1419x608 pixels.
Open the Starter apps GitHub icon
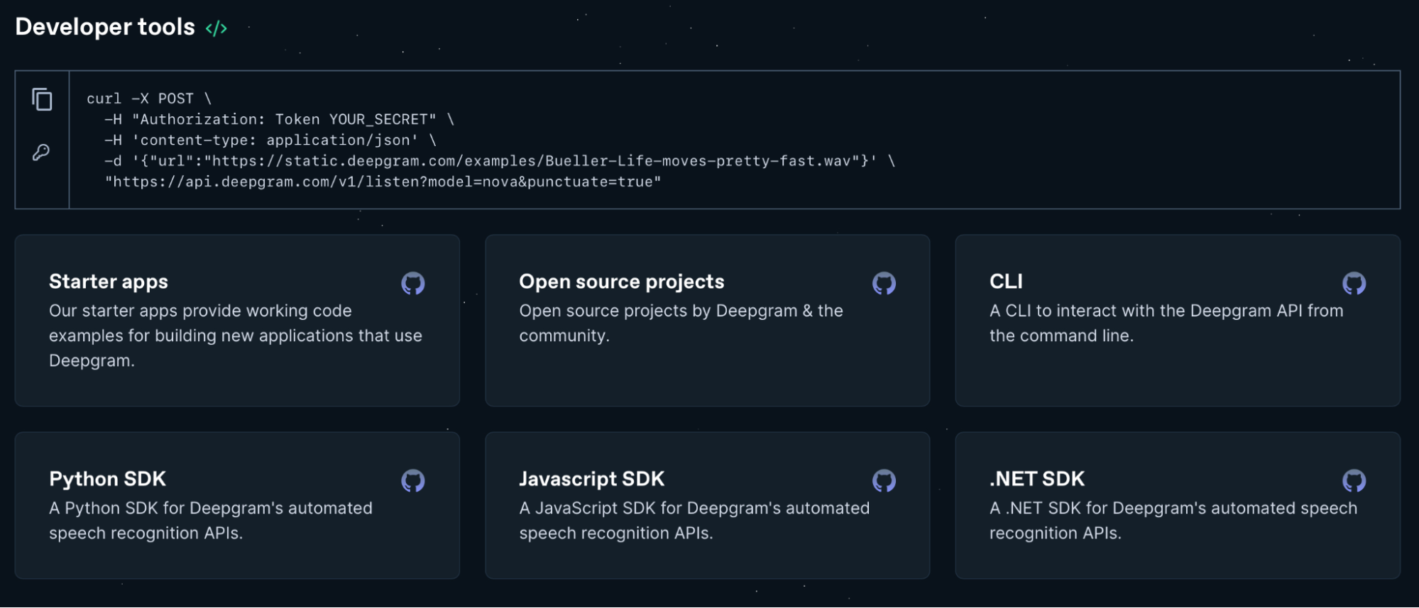tap(413, 283)
